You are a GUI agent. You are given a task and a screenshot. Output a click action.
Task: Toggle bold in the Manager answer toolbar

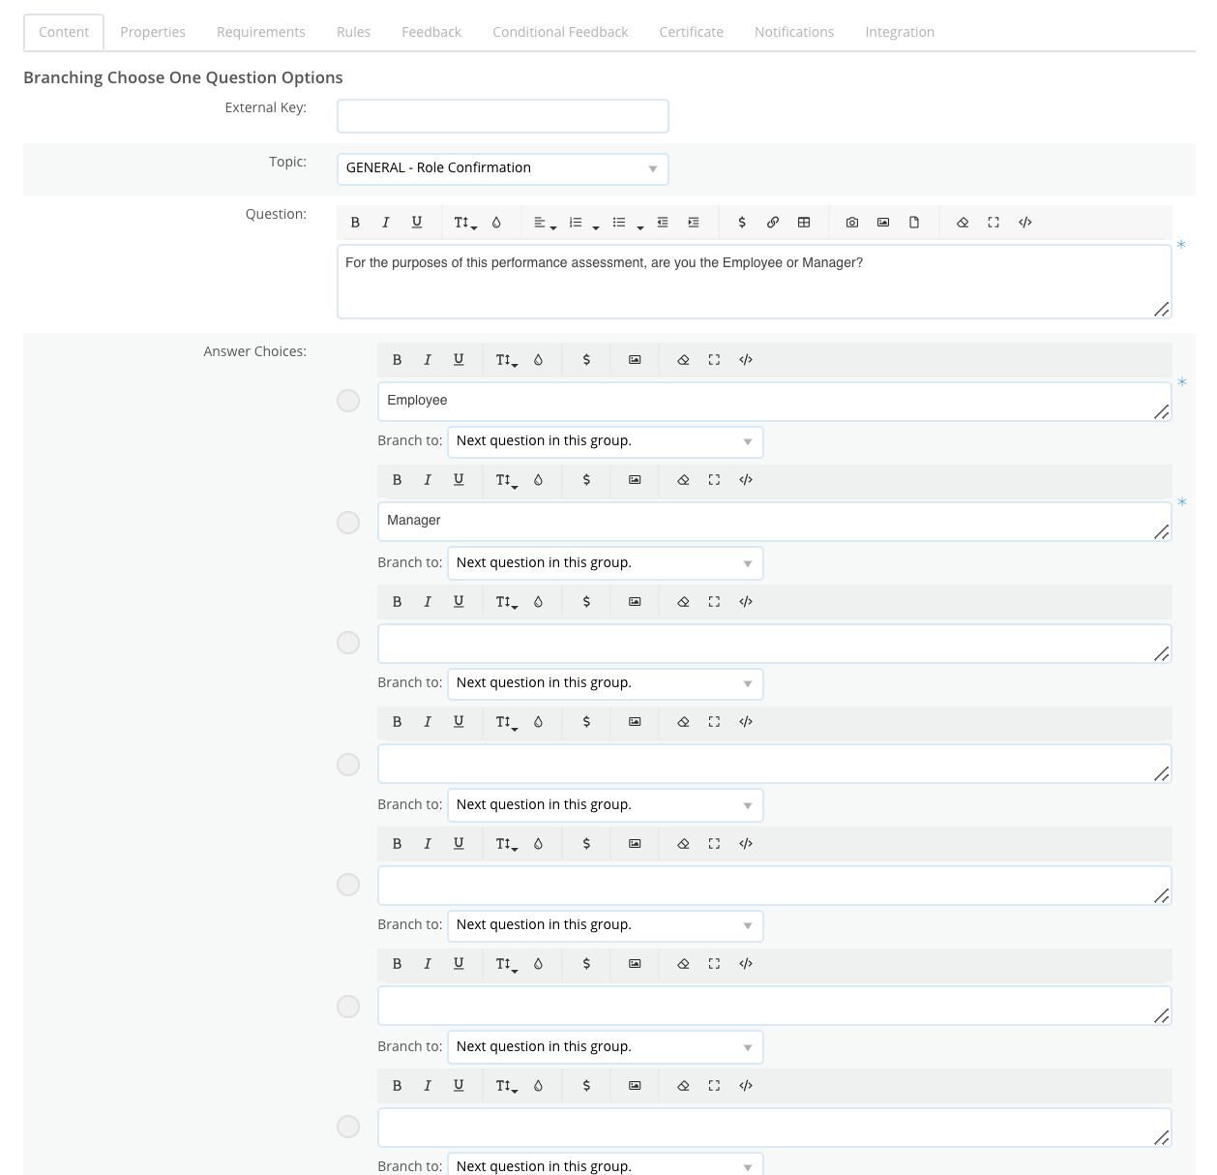397,479
